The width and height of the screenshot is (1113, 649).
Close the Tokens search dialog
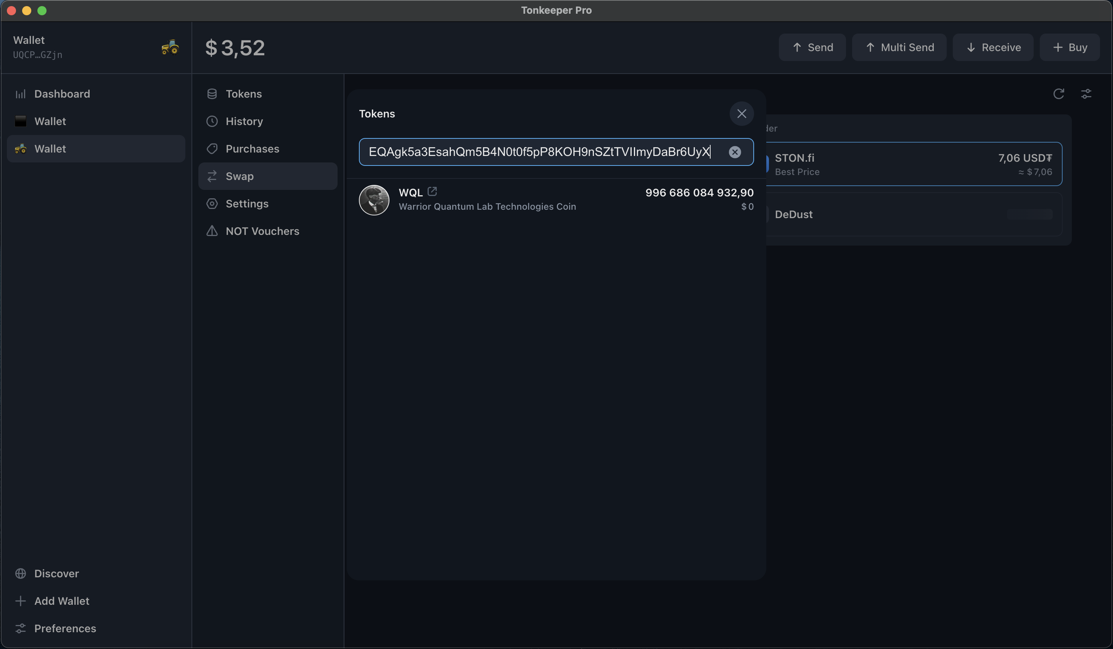tap(741, 114)
